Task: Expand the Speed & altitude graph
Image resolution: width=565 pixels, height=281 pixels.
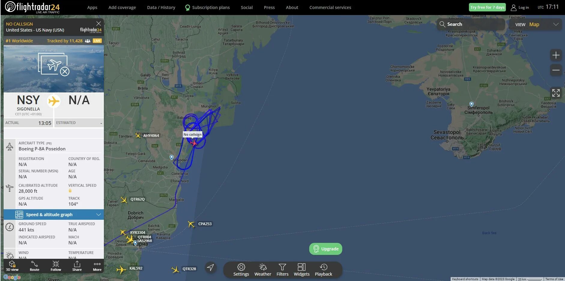Action: click(x=54, y=214)
